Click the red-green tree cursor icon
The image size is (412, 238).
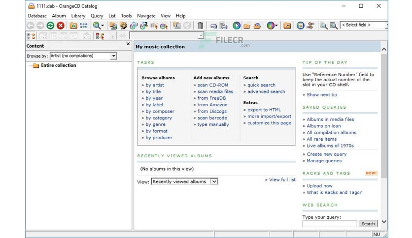[x=100, y=36]
